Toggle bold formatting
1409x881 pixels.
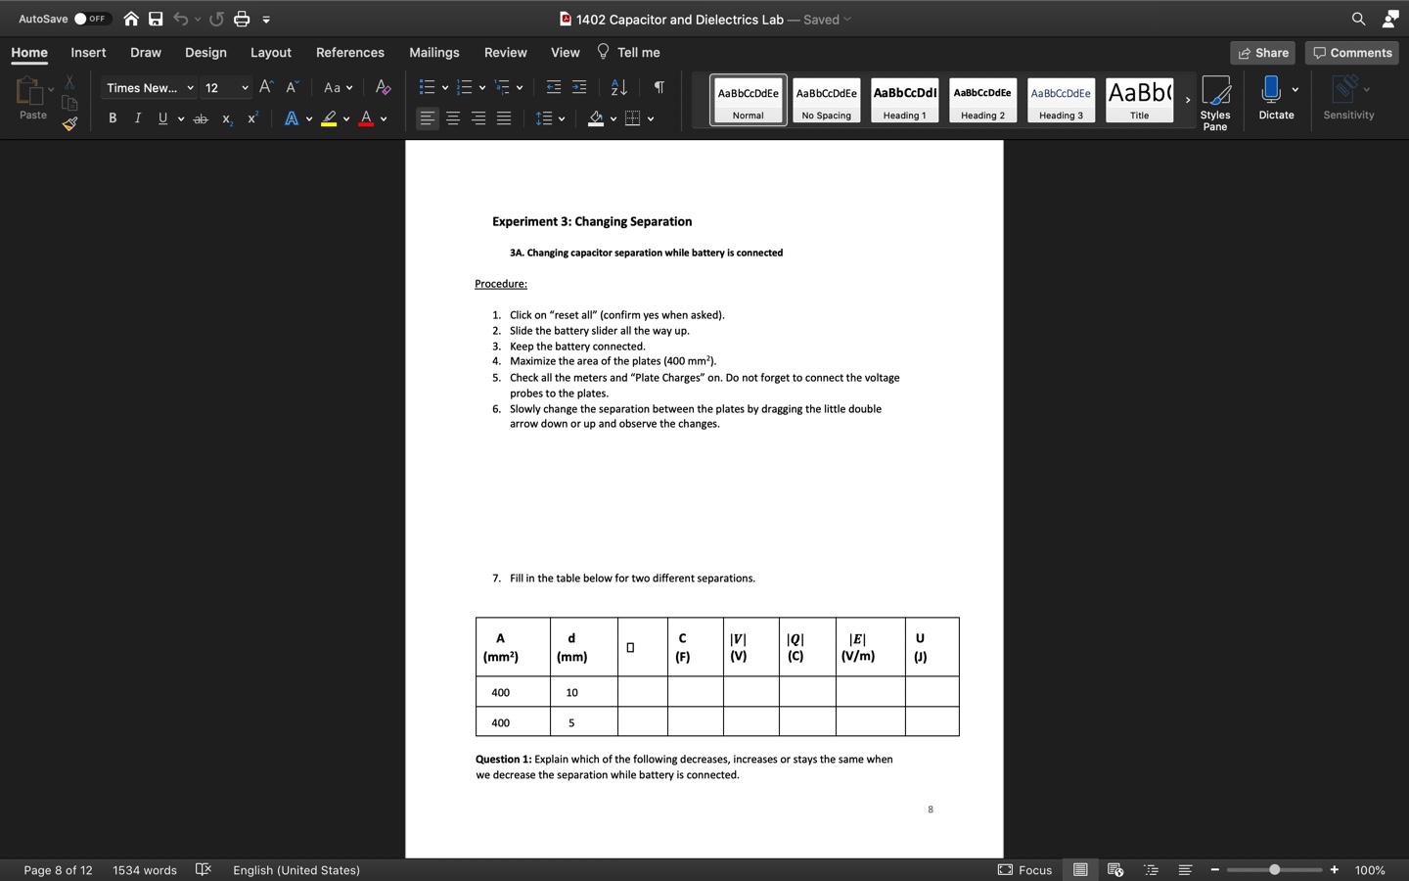[x=113, y=118]
